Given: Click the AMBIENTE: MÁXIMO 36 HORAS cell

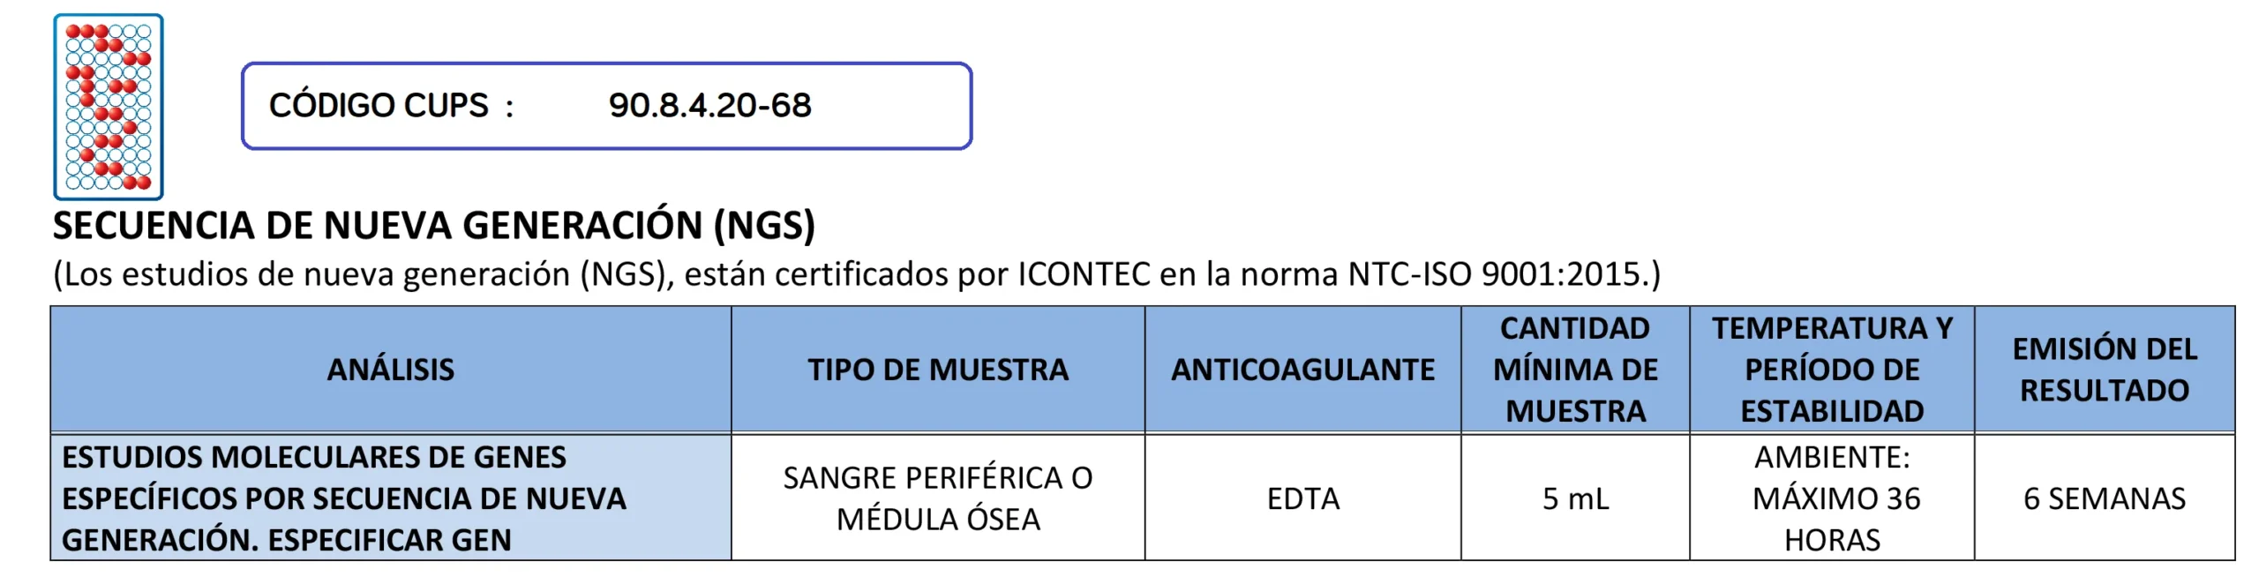Looking at the screenshot, I should click(1832, 498).
